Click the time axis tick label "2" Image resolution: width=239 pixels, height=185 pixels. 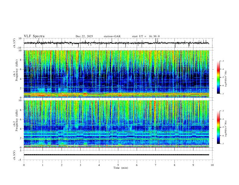click(x=62, y=165)
